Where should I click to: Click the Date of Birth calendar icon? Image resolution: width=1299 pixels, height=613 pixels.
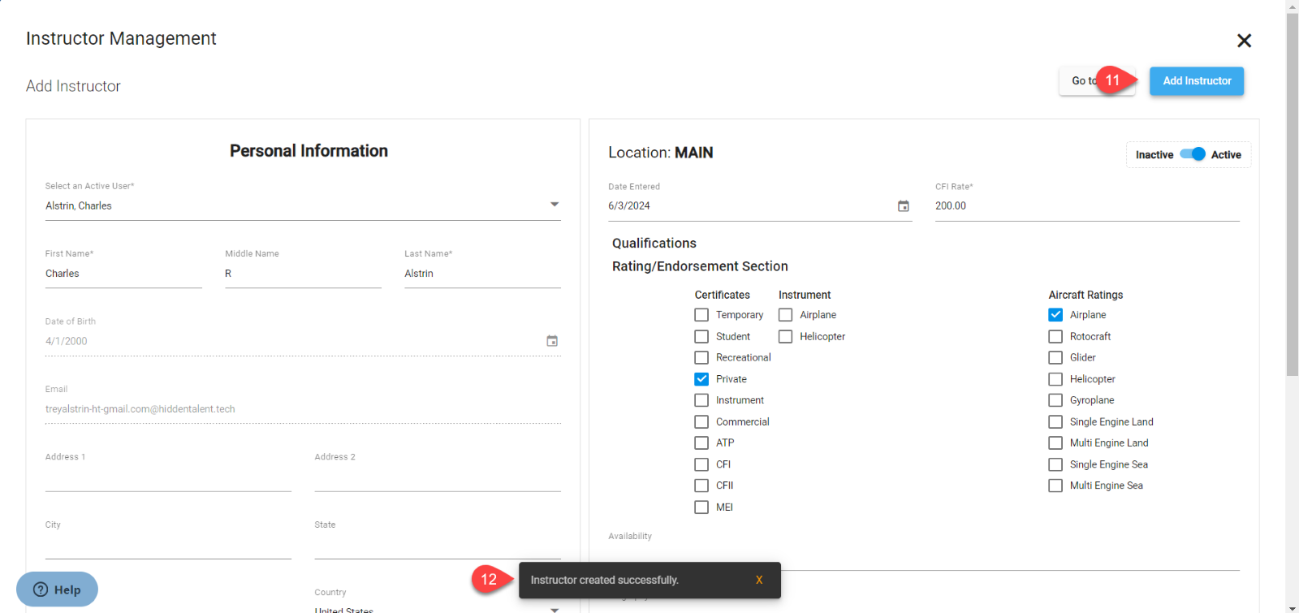[552, 341]
